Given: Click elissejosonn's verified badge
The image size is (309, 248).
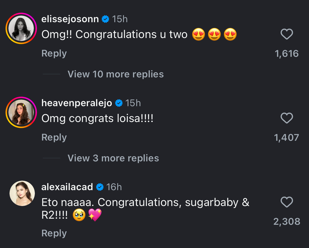Looking at the screenshot, I should 105,19.
